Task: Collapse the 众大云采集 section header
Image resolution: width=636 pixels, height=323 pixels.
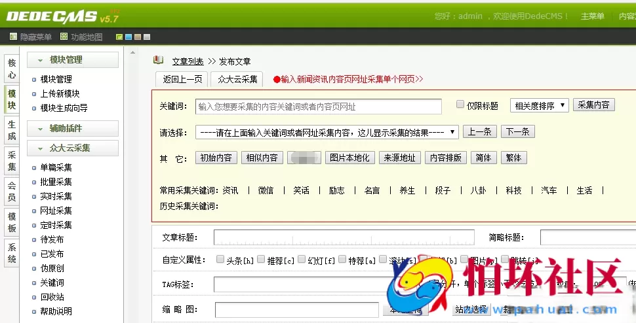Action: pyautogui.click(x=73, y=148)
